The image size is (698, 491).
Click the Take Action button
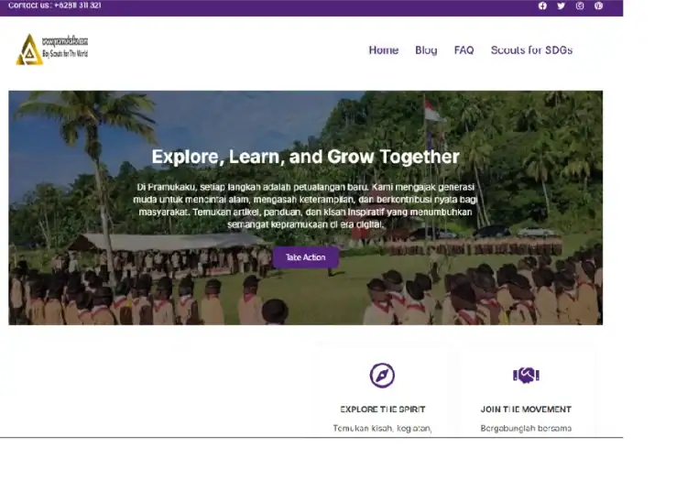point(305,257)
